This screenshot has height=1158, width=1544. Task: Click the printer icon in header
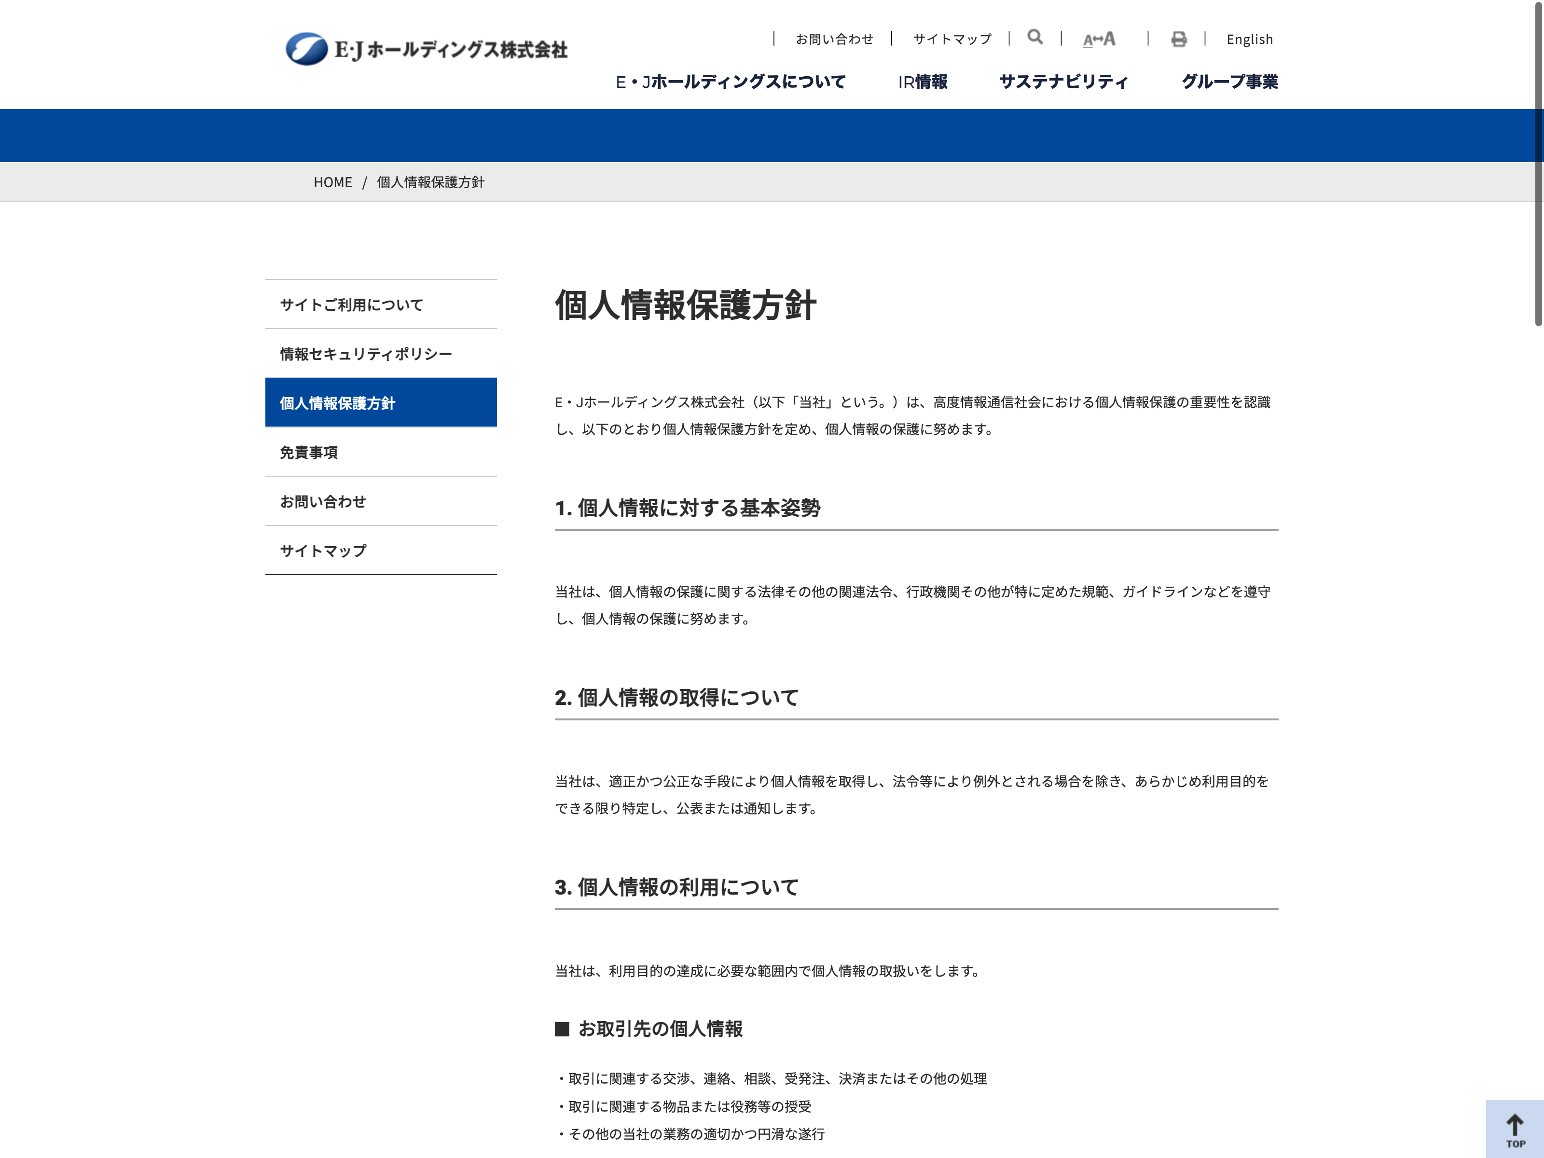(1178, 40)
